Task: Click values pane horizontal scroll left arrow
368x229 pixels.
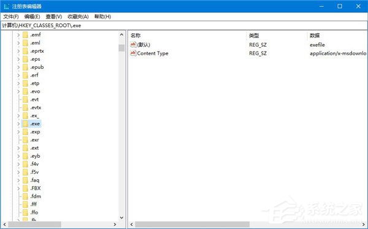Action: (132, 225)
